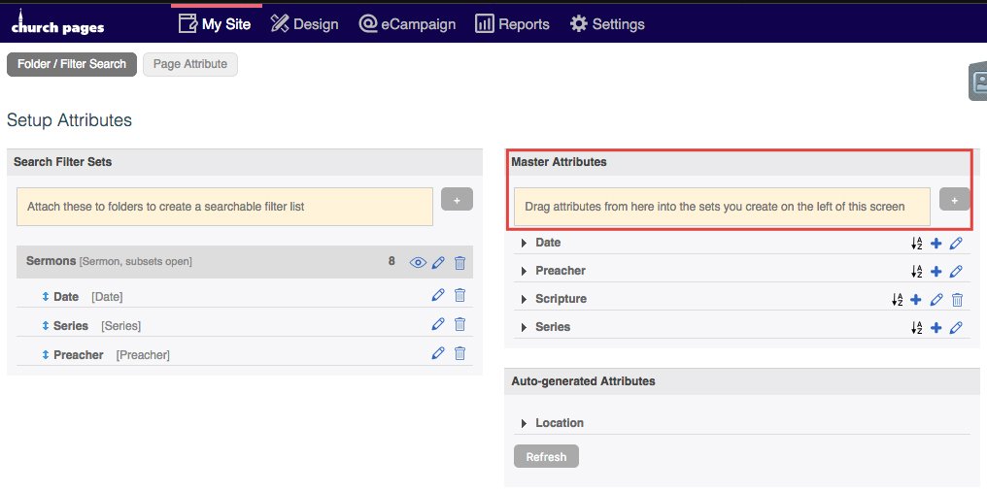Edit the Series filter in Sermons
This screenshot has width=987, height=492.
point(439,325)
